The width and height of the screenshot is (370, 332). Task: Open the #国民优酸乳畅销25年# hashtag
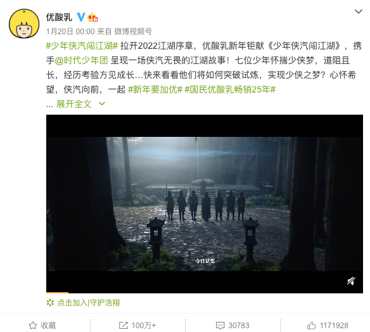[230, 90]
